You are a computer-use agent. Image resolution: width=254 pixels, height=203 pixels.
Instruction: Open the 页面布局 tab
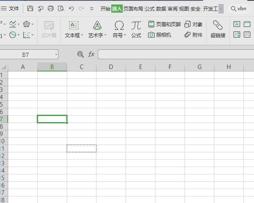(133, 9)
